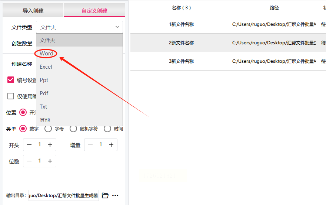Click the path cell of 1新文件名称
Screen dimensions: 326x205
point(274,24)
